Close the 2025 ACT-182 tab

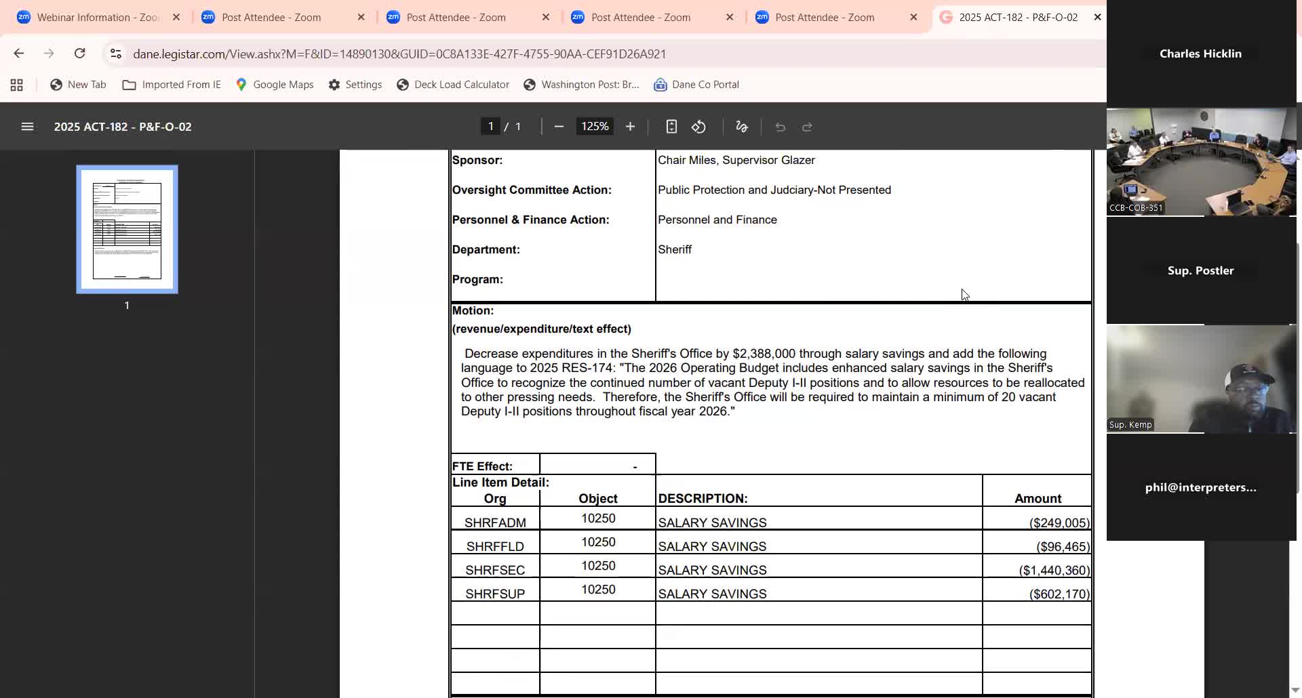pos(1097,18)
